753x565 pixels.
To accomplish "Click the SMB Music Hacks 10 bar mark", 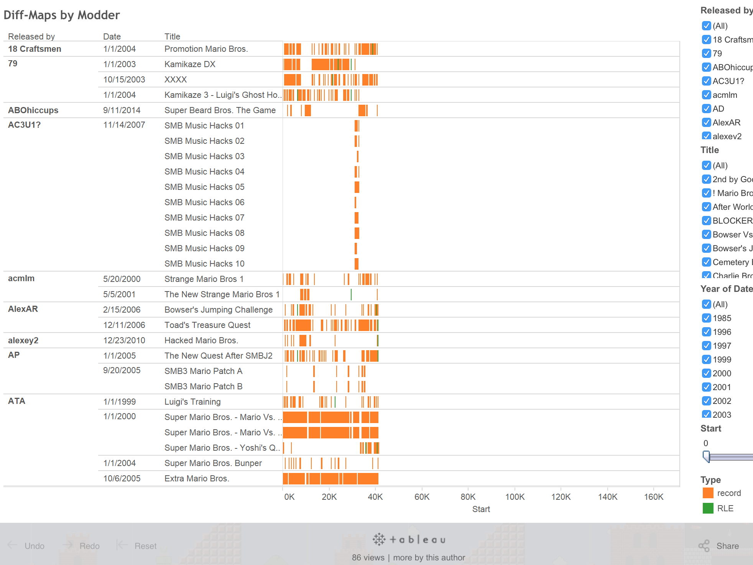I will pyautogui.click(x=357, y=264).
